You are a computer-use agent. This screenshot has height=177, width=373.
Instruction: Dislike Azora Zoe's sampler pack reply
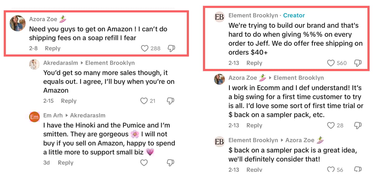coord(358,125)
